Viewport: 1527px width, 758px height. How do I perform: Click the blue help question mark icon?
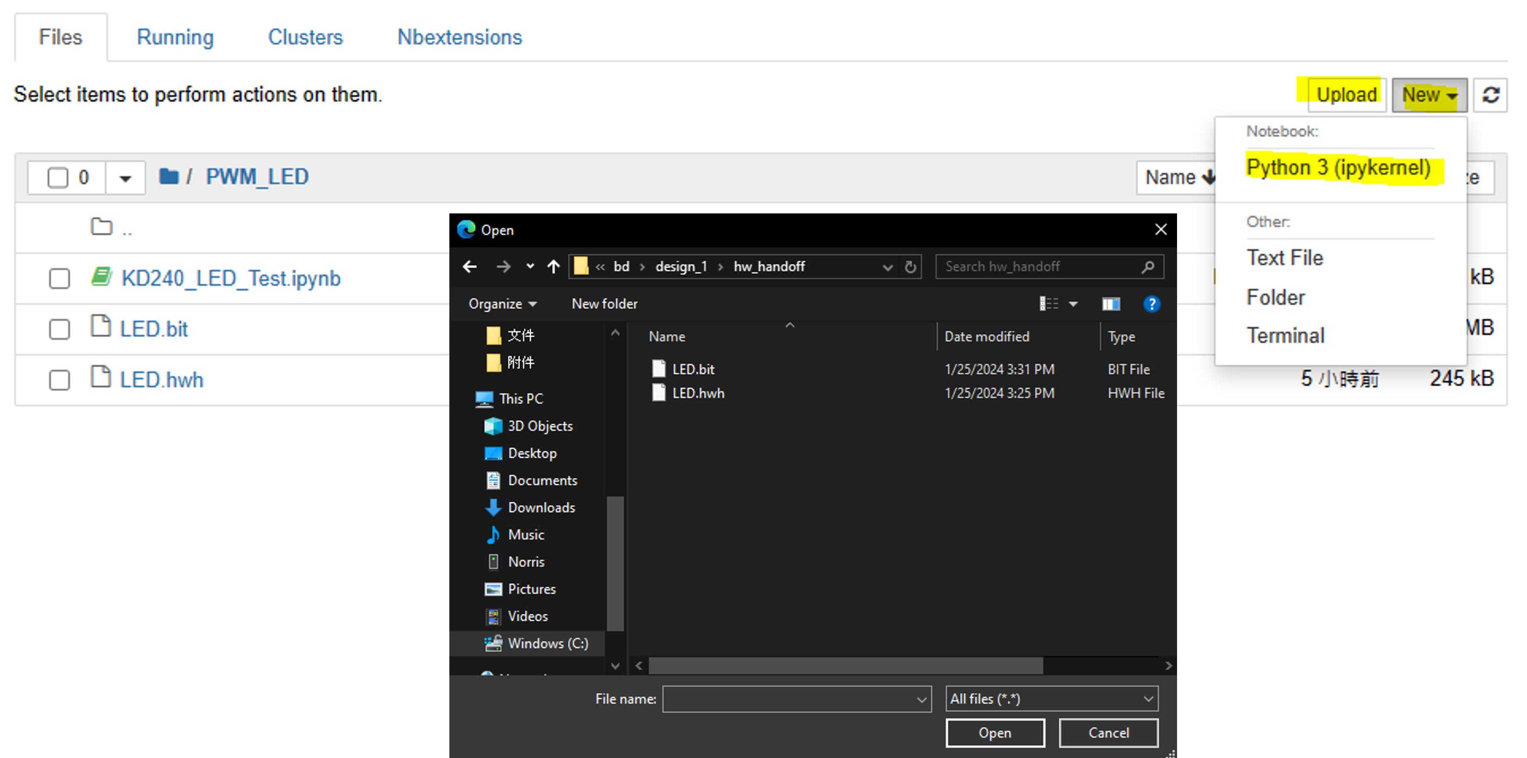[x=1151, y=304]
